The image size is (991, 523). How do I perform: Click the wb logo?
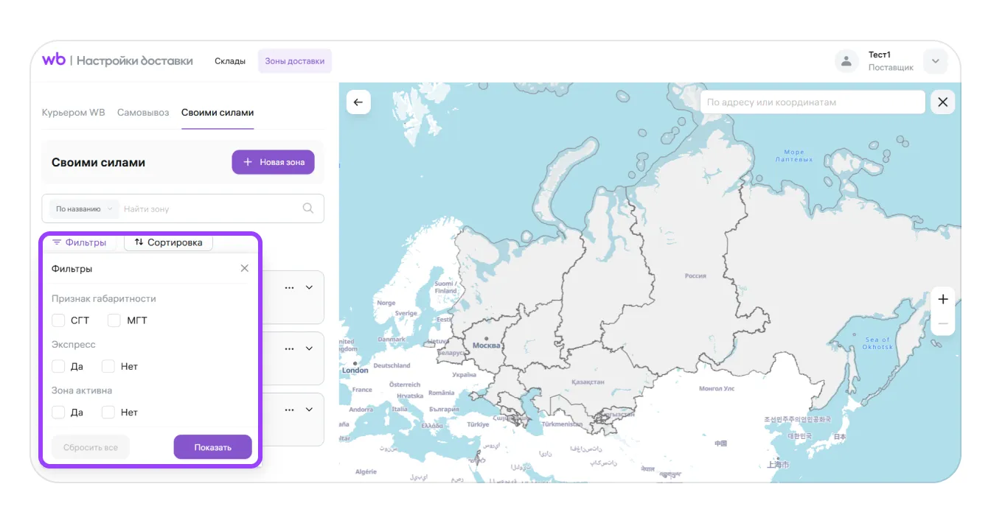pos(54,60)
